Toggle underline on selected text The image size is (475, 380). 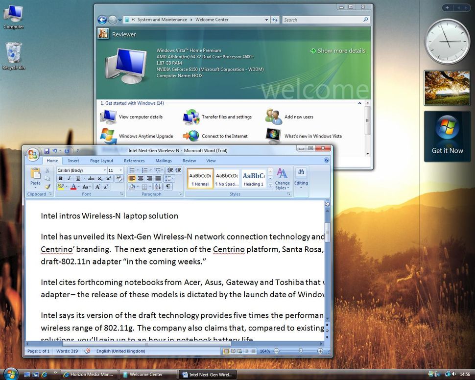pyautogui.click(x=78, y=178)
